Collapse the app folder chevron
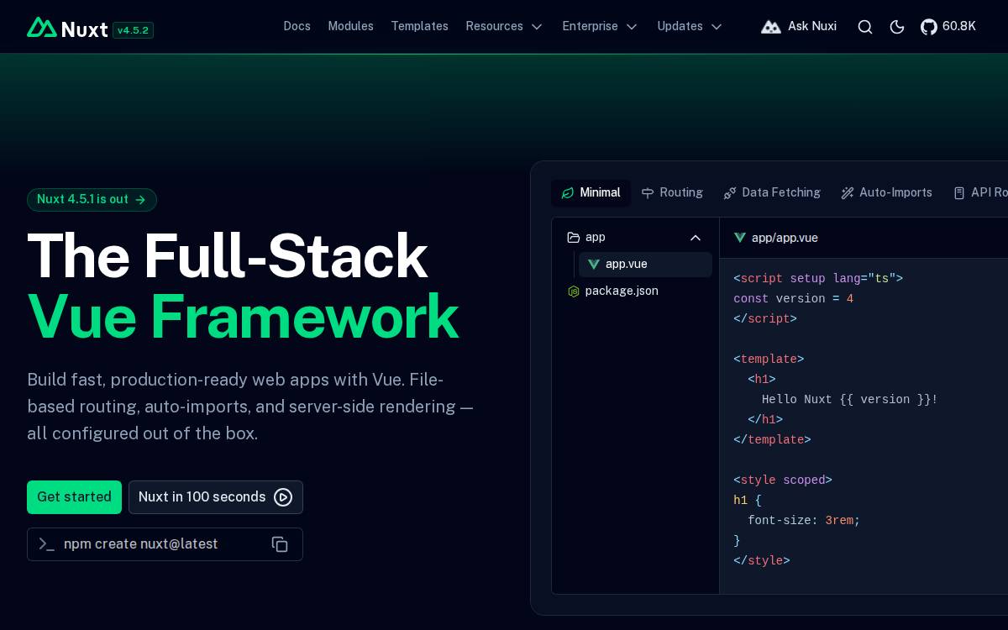The width and height of the screenshot is (1008, 630). pos(696,238)
